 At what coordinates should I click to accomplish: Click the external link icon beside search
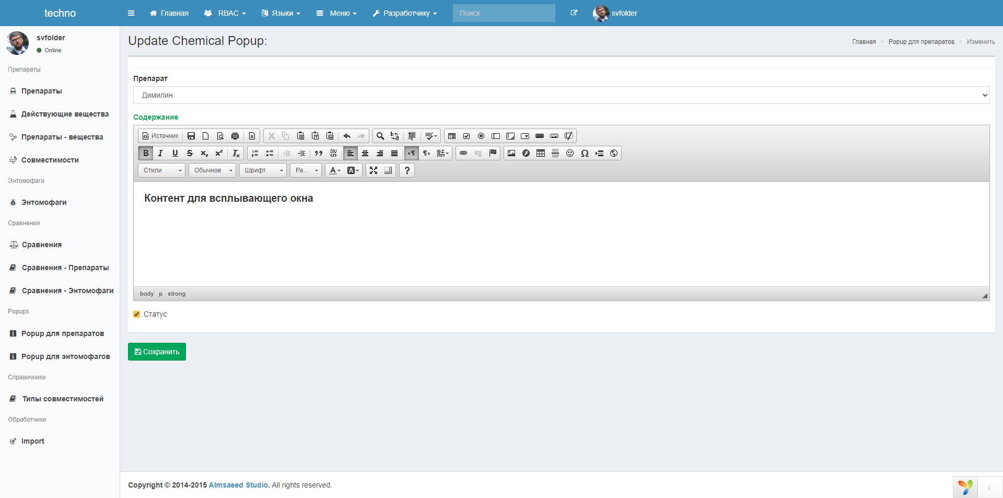(574, 13)
